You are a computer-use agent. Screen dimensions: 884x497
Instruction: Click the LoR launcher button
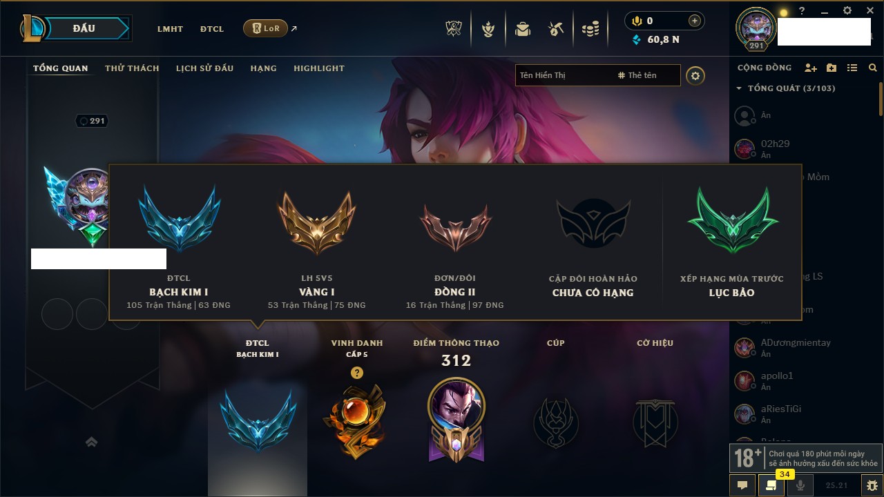[x=265, y=28]
